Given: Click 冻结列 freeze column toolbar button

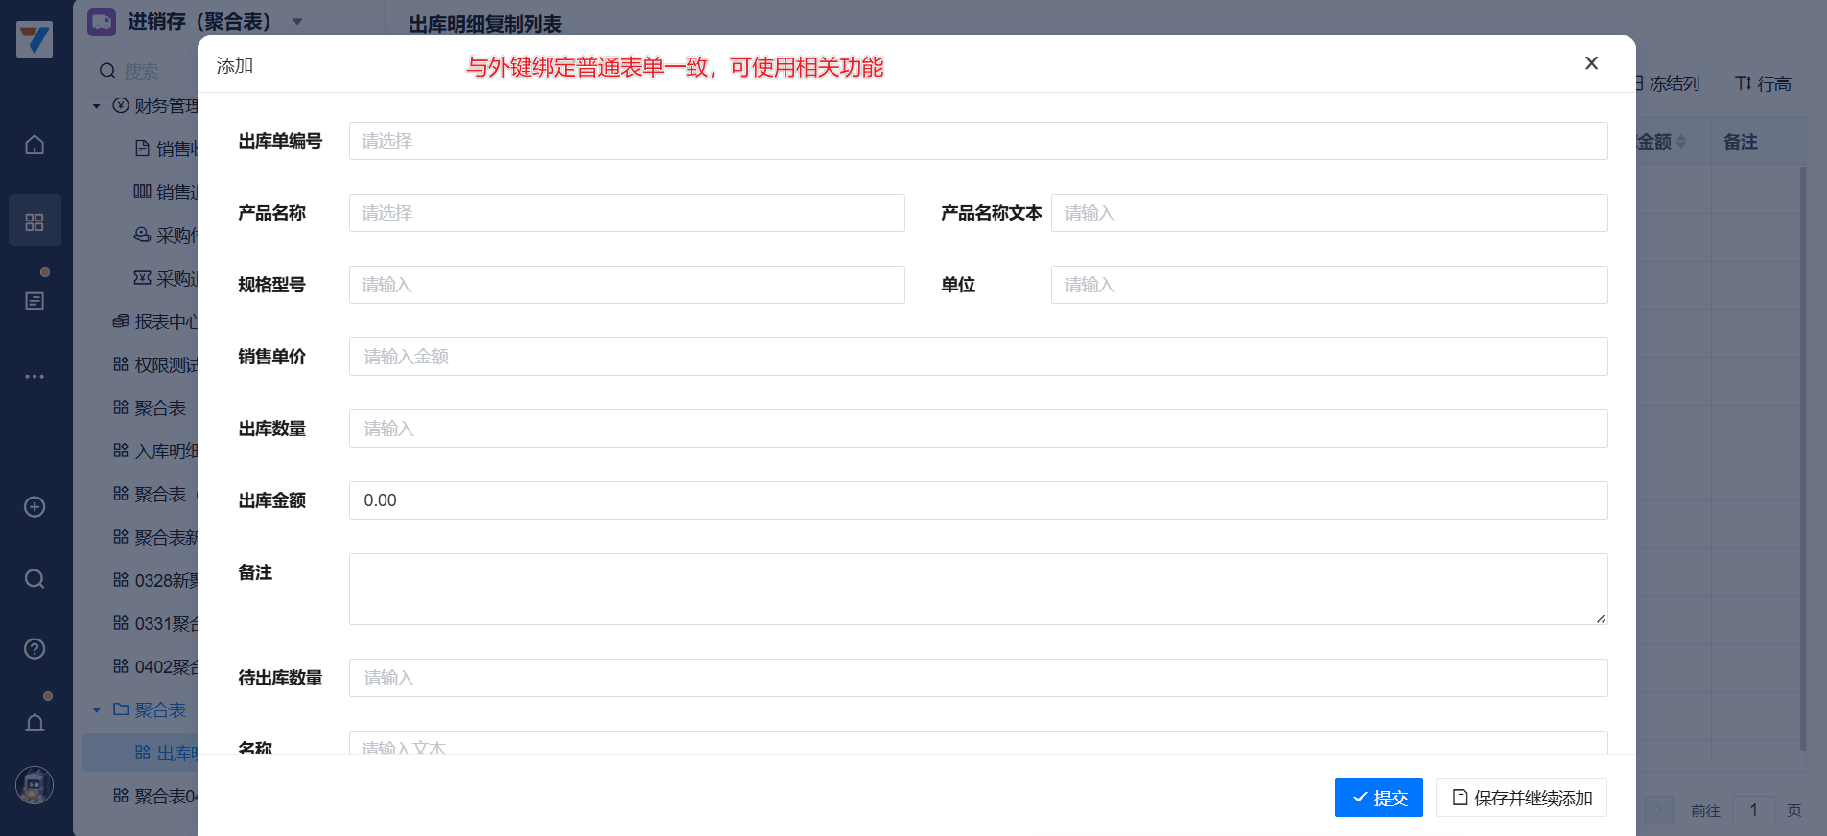Looking at the screenshot, I should (1668, 84).
